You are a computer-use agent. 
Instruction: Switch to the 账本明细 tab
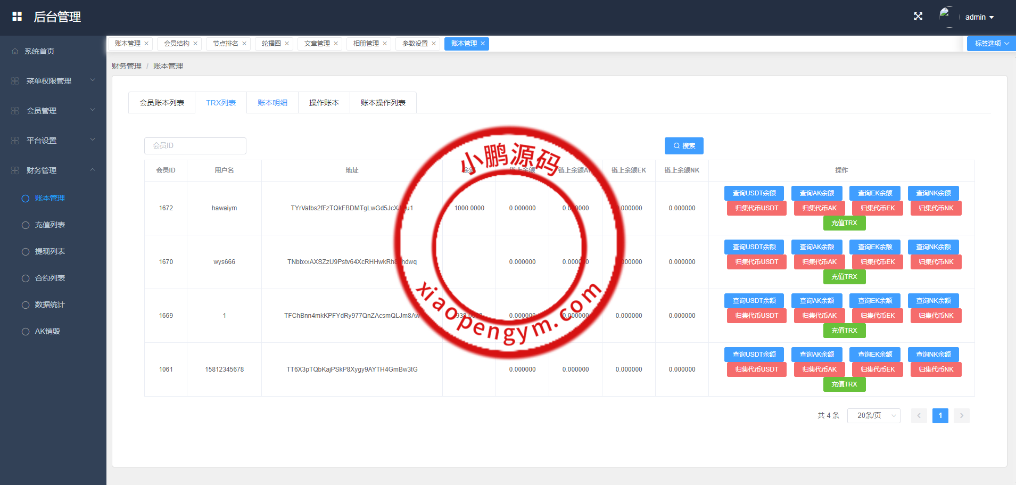[x=272, y=103]
